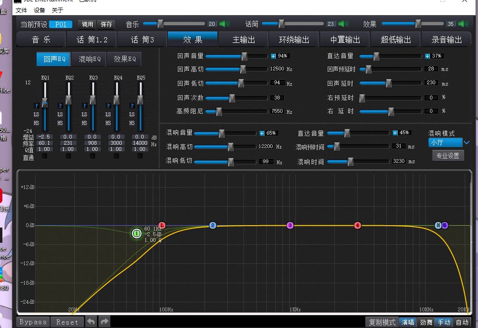Image resolution: width=478 pixels, height=328 pixels.
Task: Switch to the 环绕输出 tab
Action: [x=294, y=40]
